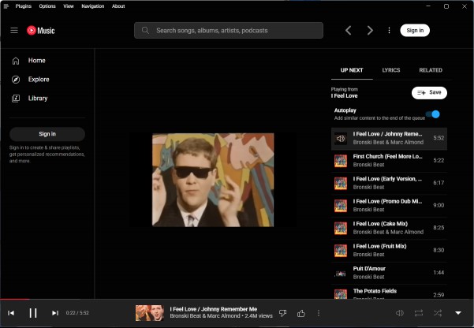Pause the current song
The width and height of the screenshot is (474, 328).
tap(33, 313)
